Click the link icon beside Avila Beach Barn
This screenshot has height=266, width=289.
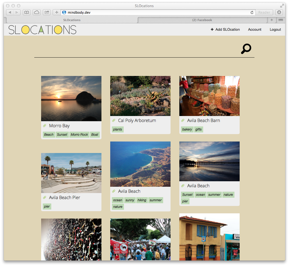click(x=183, y=121)
